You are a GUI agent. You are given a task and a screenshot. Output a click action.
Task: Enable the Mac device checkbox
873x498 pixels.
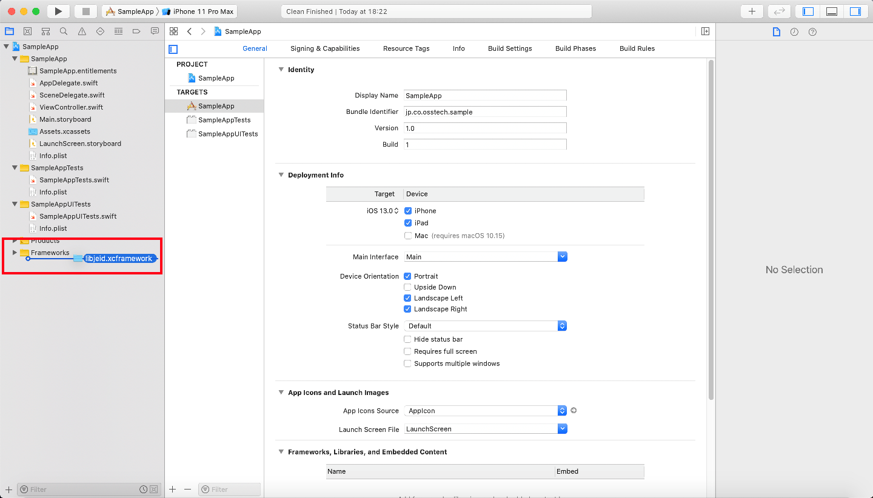tap(408, 236)
